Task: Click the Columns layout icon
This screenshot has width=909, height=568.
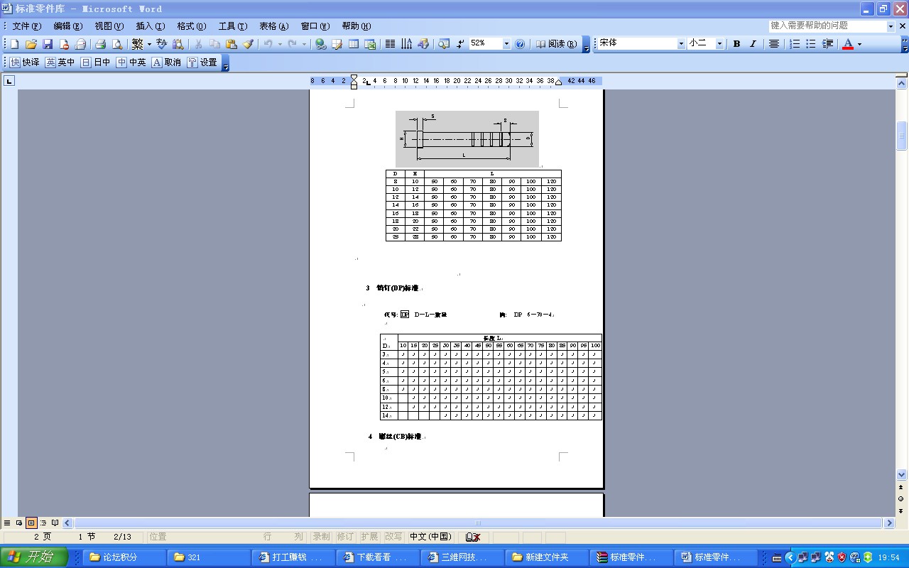Action: 390,44
